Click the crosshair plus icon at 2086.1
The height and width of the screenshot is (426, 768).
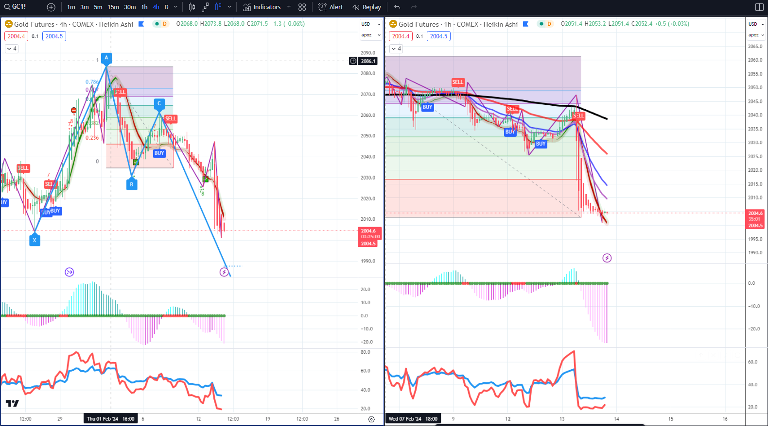coord(353,61)
